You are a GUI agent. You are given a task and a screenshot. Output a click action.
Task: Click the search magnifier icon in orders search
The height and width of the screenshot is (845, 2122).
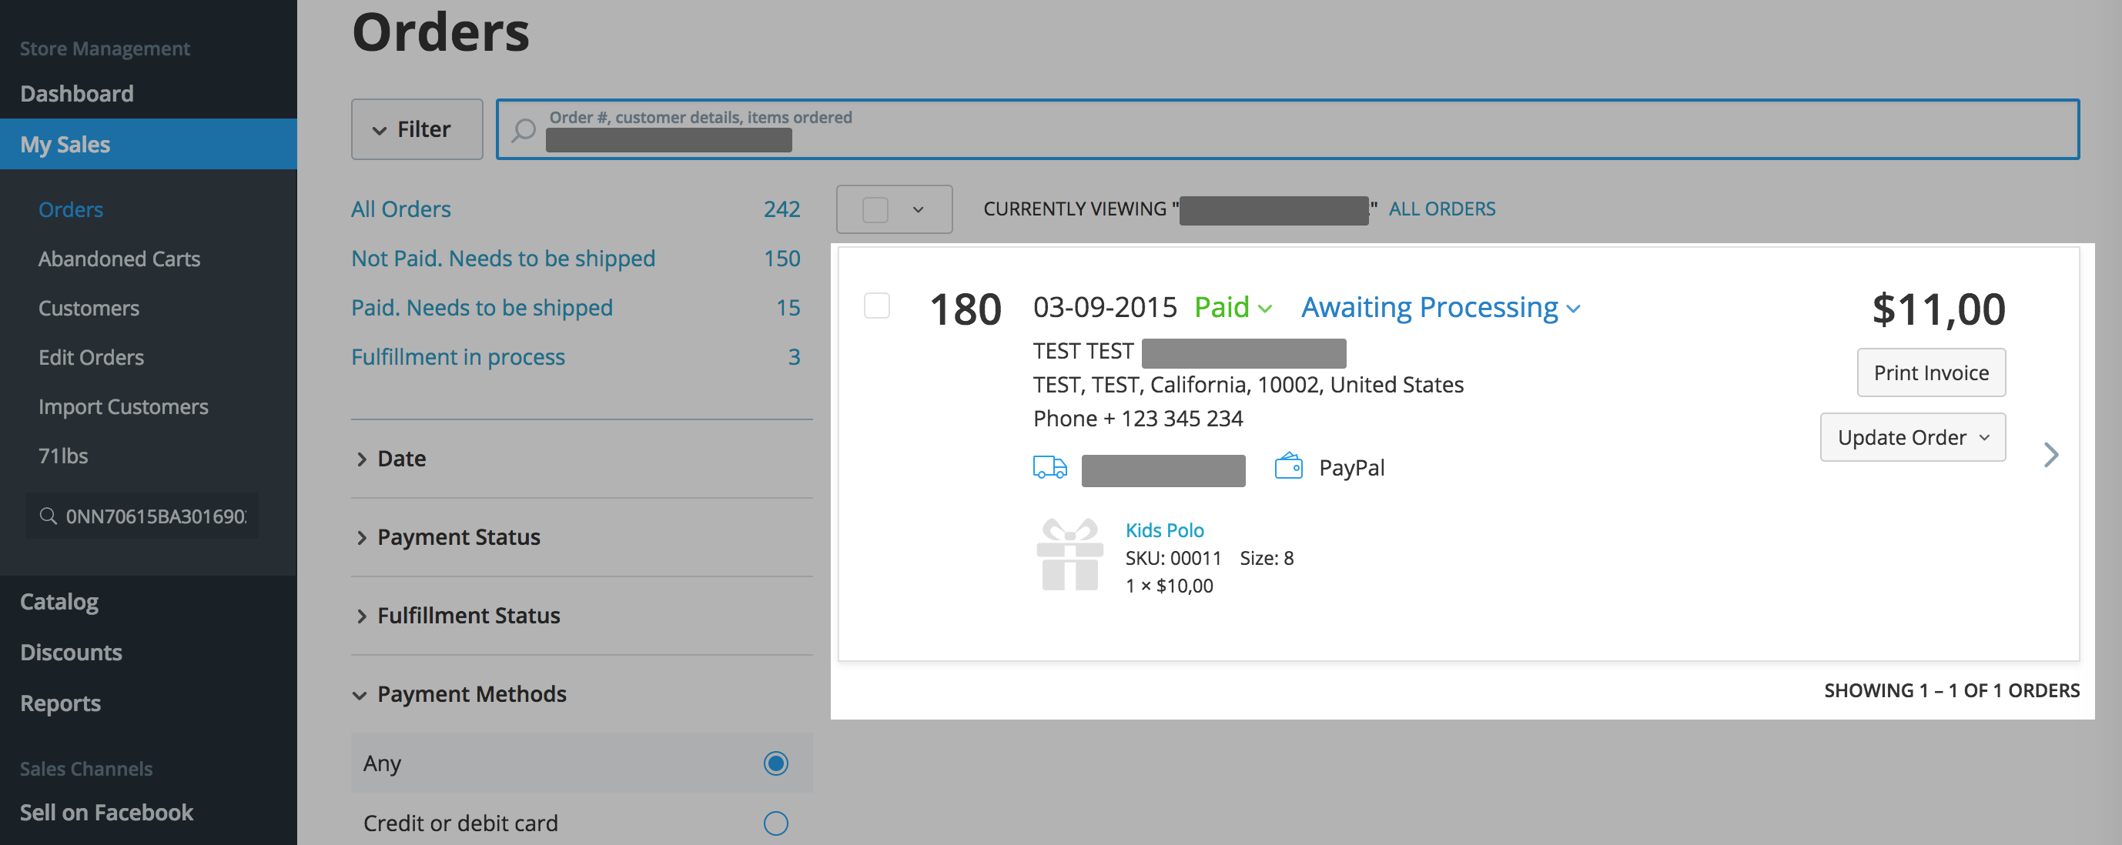(523, 130)
